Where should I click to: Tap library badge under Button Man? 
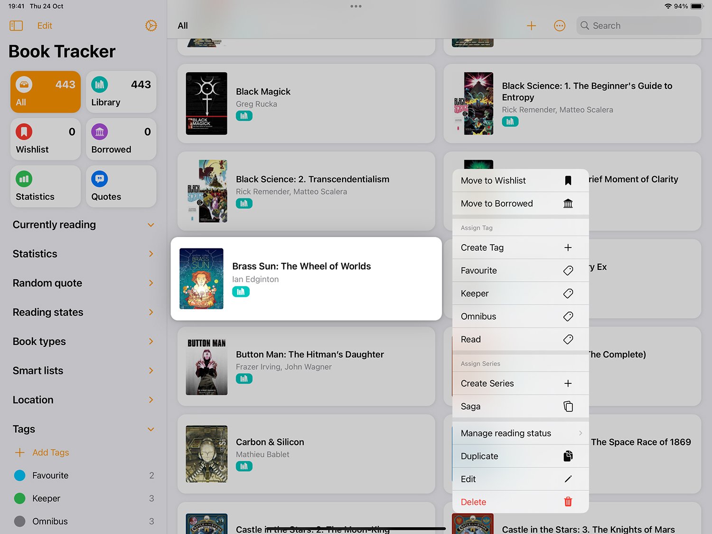coord(244,379)
